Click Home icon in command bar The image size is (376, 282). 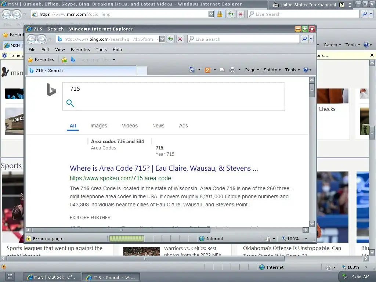pyautogui.click(x=192, y=70)
